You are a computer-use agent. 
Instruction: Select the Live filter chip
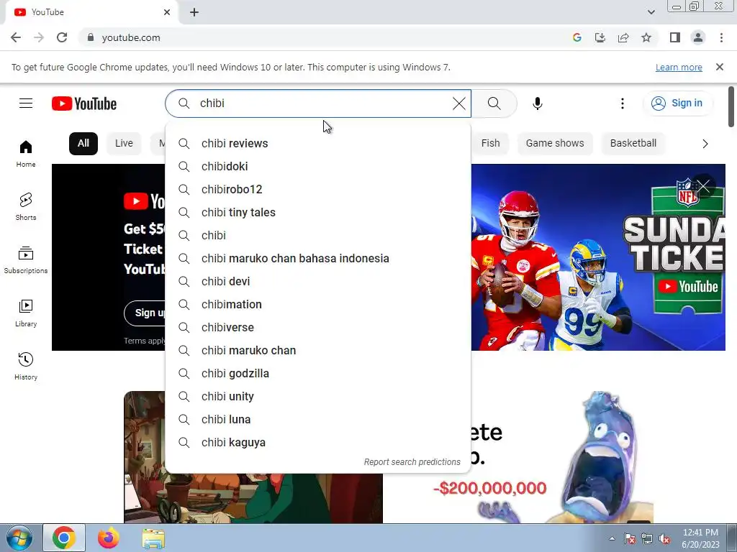click(x=124, y=143)
